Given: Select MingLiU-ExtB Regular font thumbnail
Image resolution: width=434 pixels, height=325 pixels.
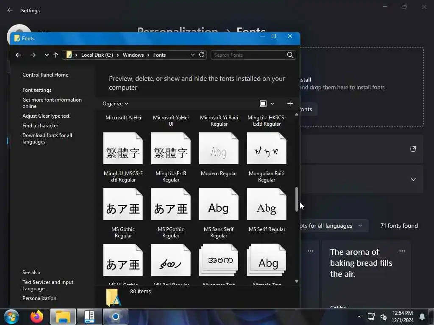Looking at the screenshot, I should [171, 148].
